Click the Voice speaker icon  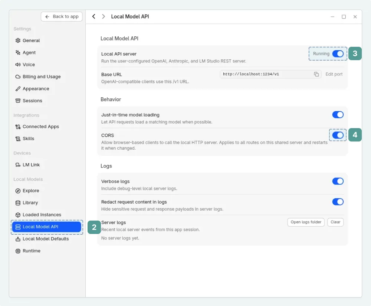pos(18,64)
